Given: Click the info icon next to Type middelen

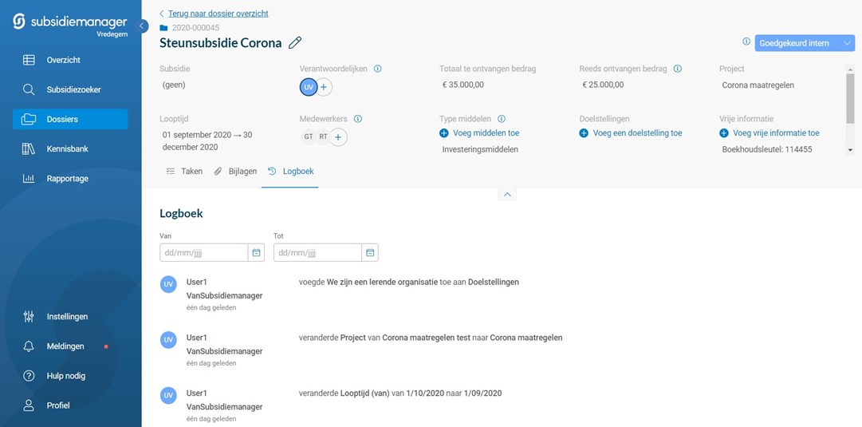Looking at the screenshot, I should click(502, 119).
